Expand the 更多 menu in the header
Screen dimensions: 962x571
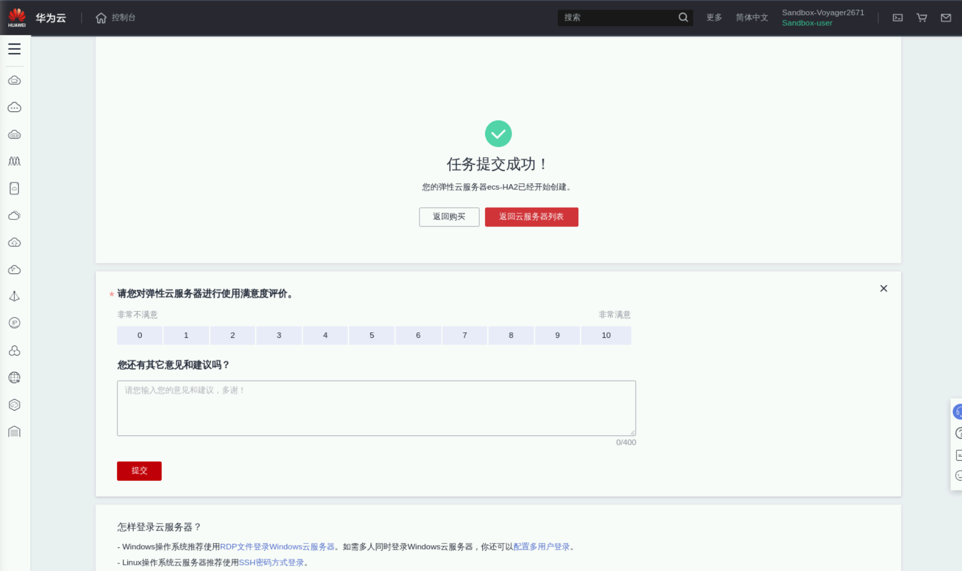click(x=714, y=18)
